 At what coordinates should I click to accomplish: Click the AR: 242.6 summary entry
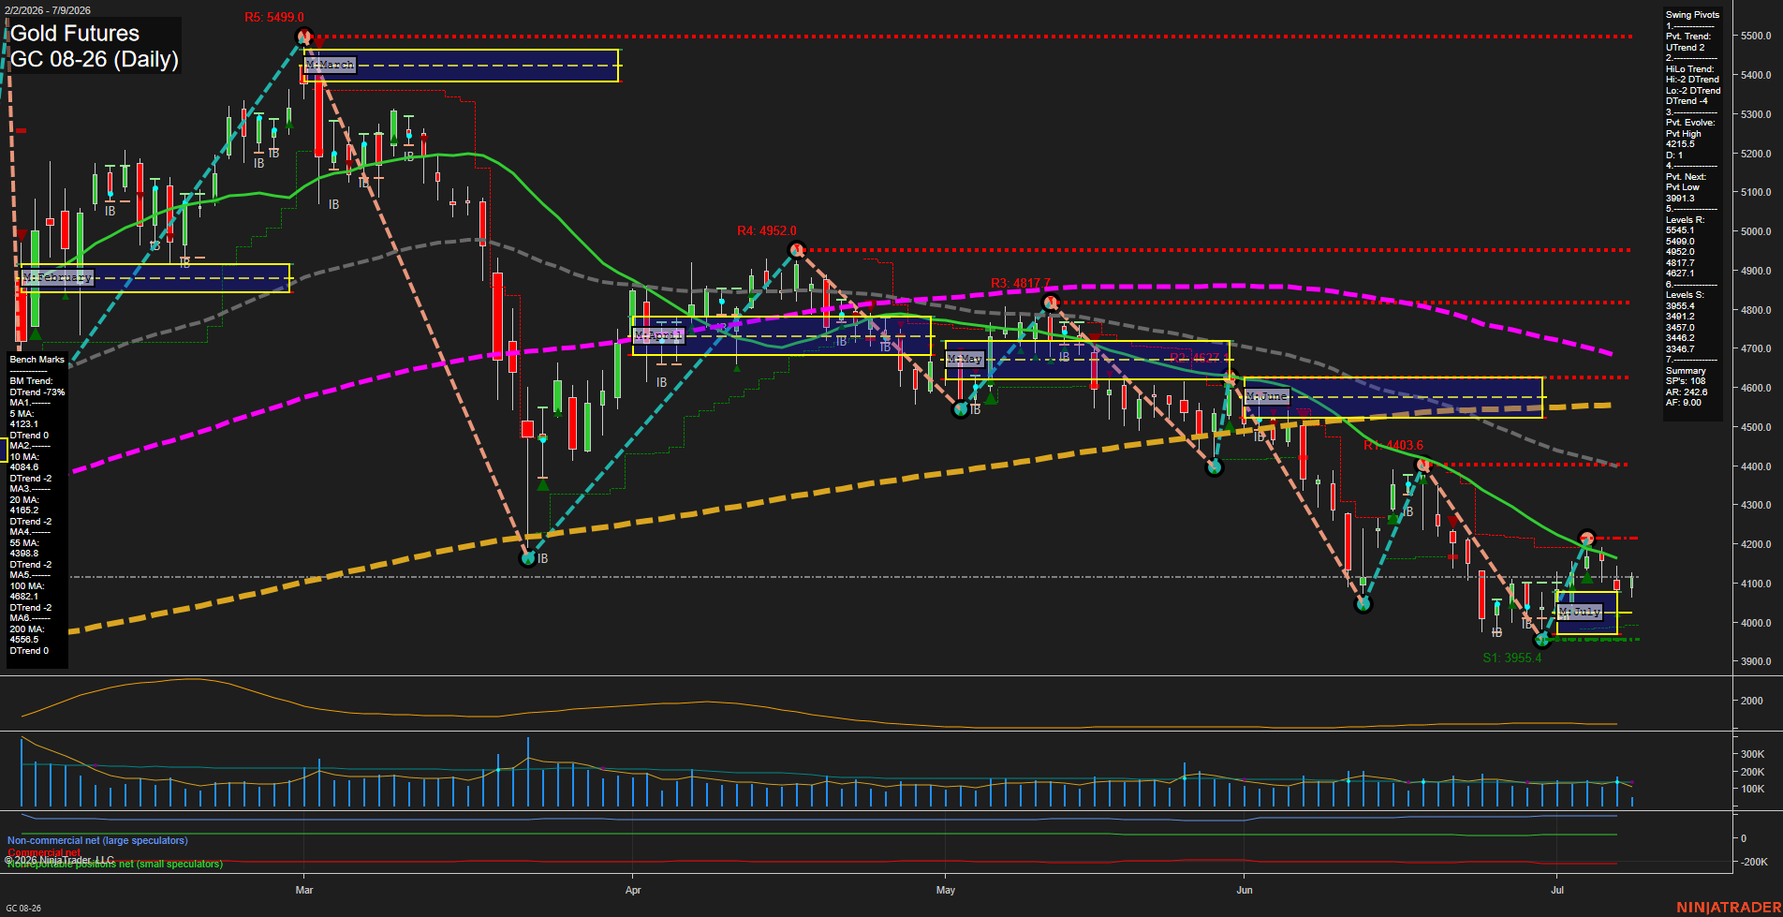[x=1687, y=392]
